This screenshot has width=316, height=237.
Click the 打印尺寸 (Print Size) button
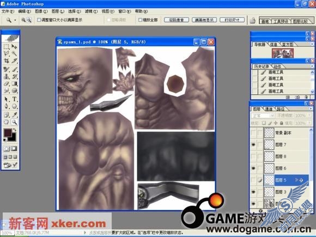click(x=232, y=20)
